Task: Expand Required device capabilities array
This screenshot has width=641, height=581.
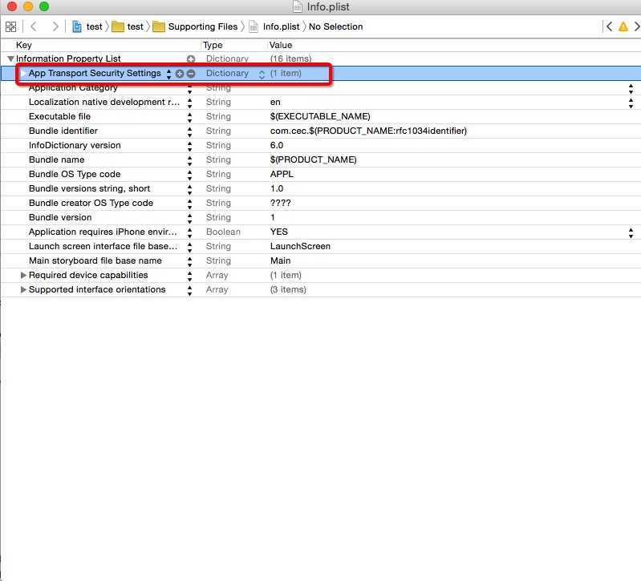Action: (23, 275)
